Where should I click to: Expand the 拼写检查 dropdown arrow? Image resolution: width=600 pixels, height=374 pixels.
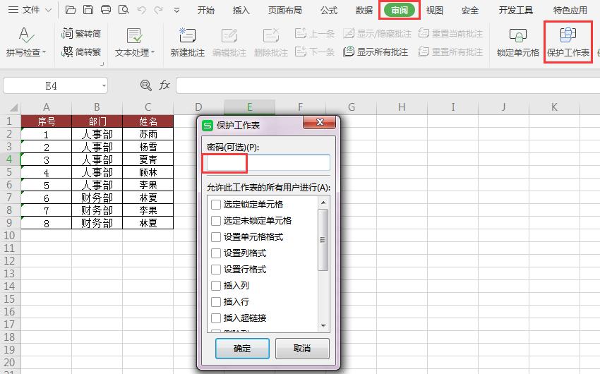point(44,52)
